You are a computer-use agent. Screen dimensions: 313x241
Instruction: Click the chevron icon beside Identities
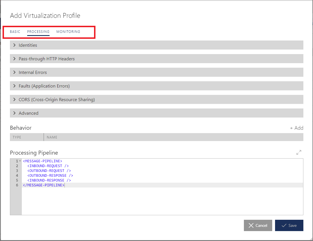(14, 45)
